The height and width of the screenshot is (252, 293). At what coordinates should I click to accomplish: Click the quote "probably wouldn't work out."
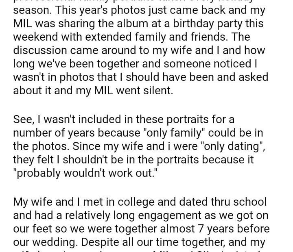85,174
